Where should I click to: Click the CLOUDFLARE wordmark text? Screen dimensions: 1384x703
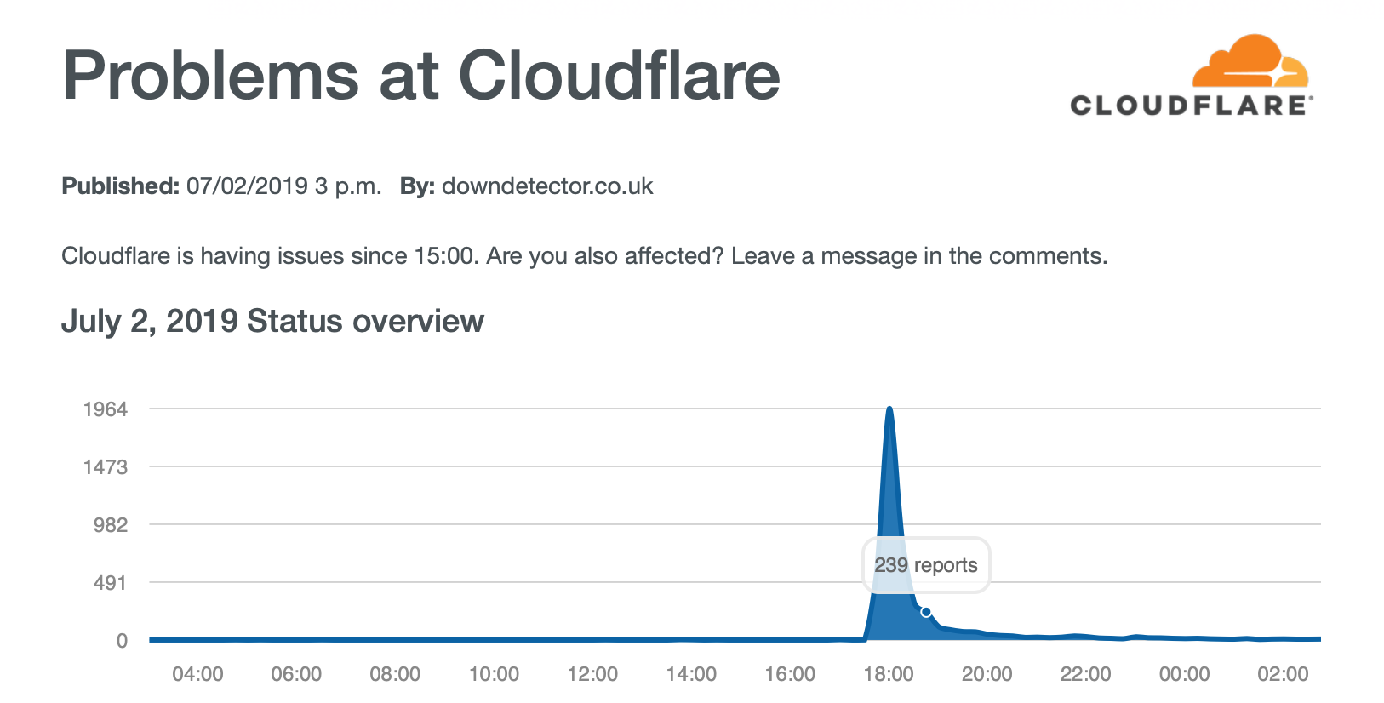[1192, 106]
